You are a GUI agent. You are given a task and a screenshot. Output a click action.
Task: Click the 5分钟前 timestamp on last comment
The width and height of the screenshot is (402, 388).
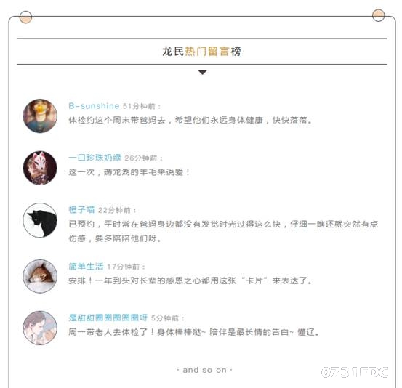tap(164, 318)
